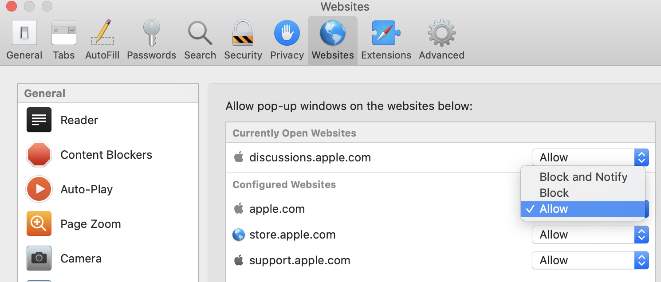
Task: Open the Tabs preferences pane
Action: click(64, 40)
